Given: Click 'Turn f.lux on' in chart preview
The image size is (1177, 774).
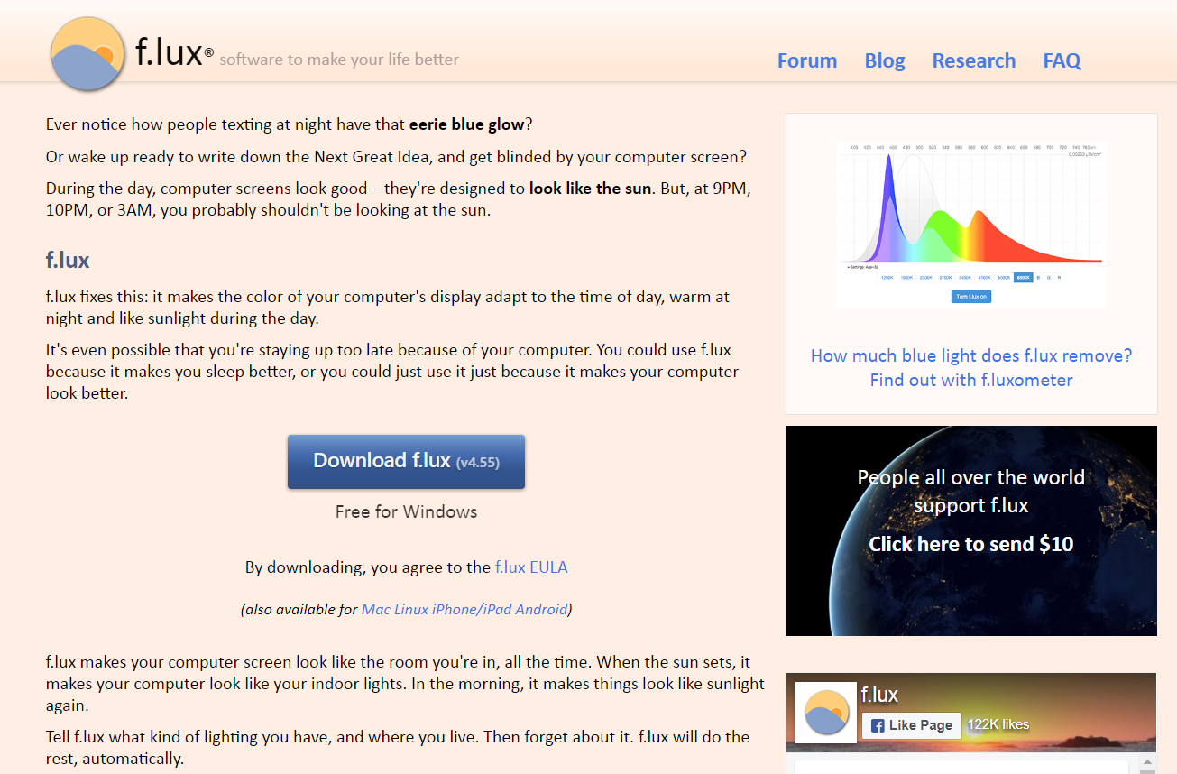Looking at the screenshot, I should (971, 296).
